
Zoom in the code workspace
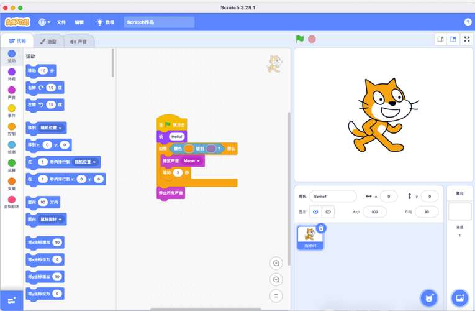276,263
